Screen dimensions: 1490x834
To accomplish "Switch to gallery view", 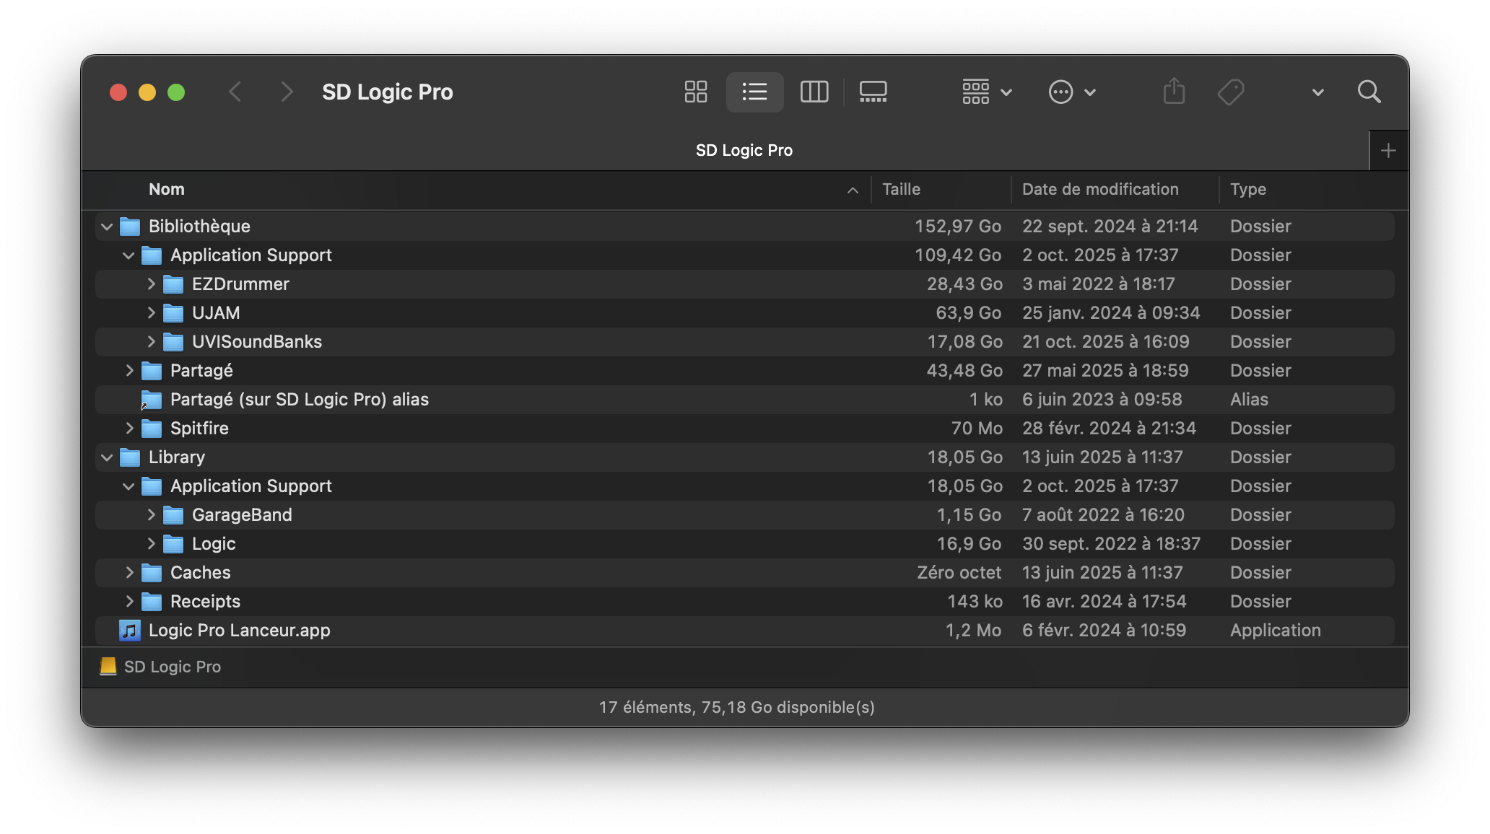I will [x=873, y=92].
